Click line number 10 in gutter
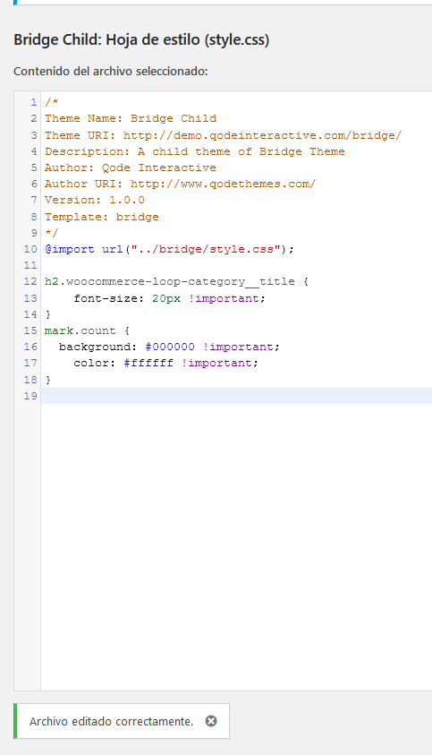The height and width of the screenshot is (755, 432). pyautogui.click(x=30, y=249)
